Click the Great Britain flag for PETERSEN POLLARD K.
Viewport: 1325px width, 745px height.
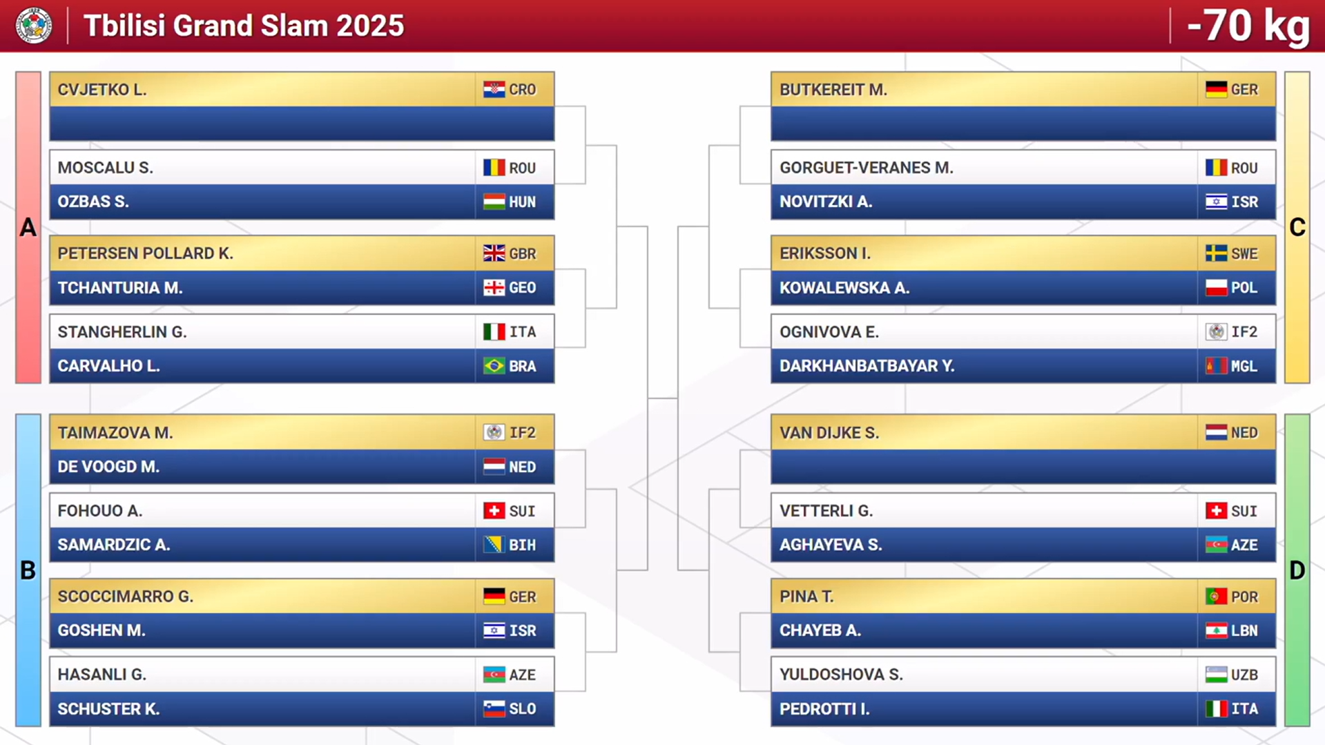(494, 253)
